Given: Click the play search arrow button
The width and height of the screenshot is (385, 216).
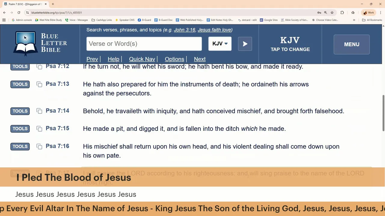Looking at the screenshot, I should (245, 44).
